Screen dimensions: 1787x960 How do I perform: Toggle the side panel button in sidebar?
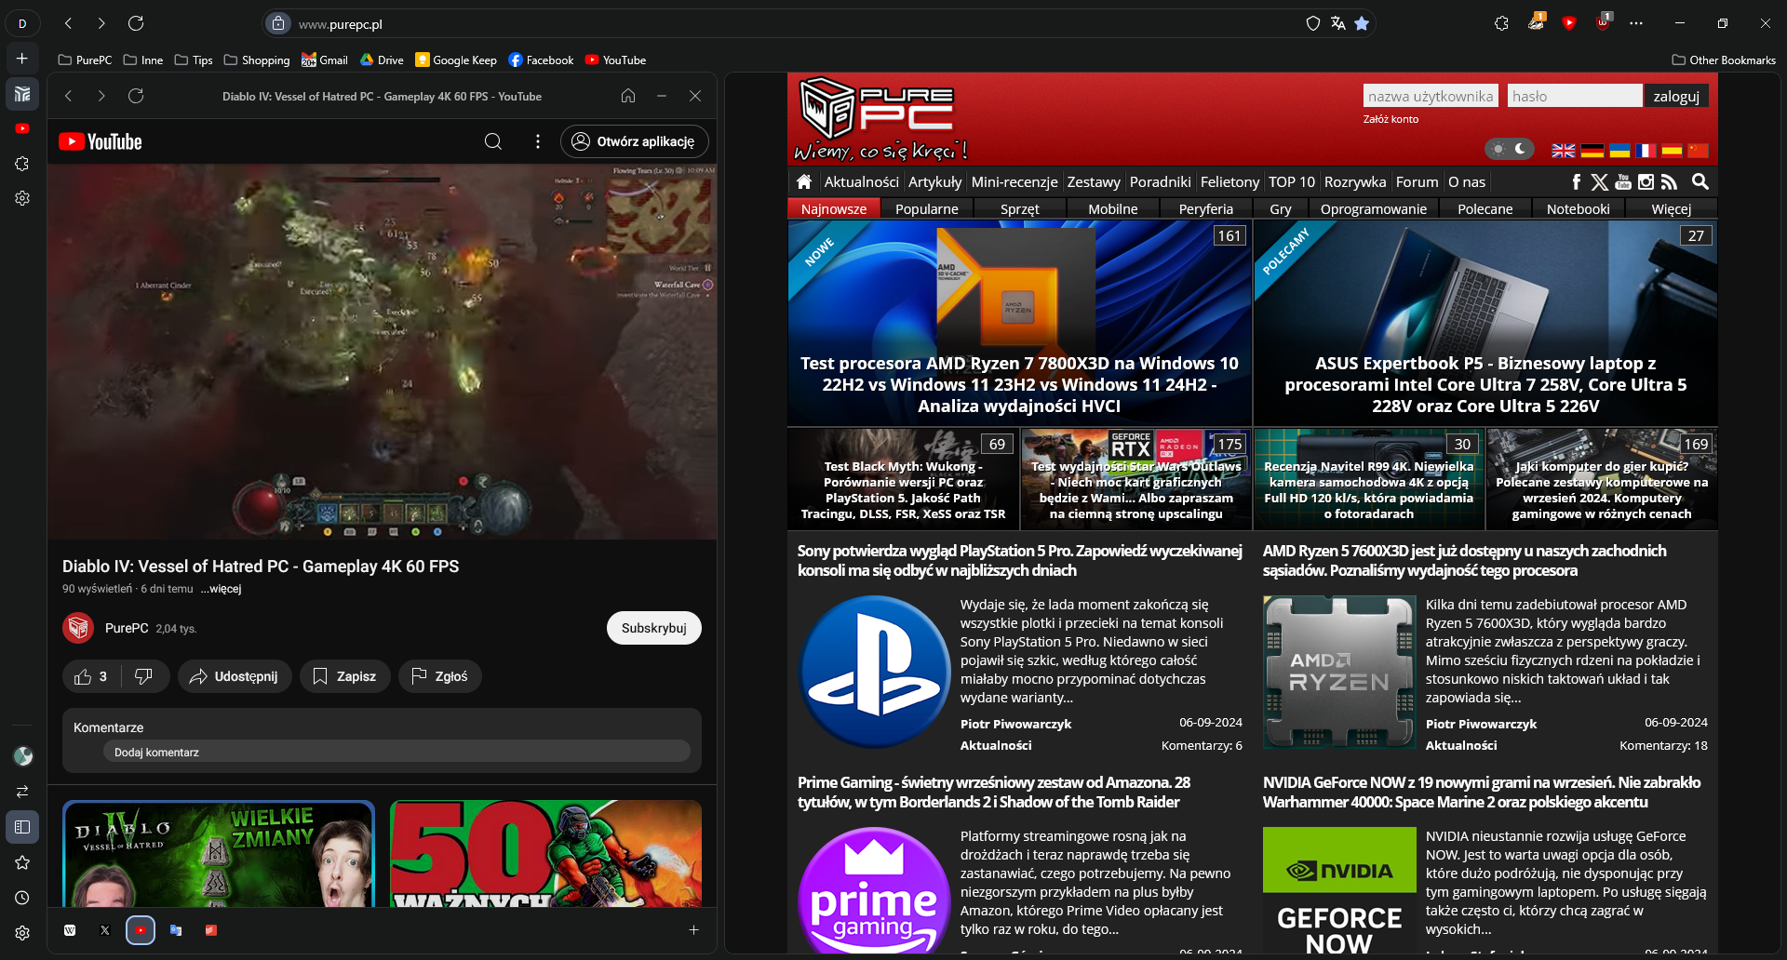click(22, 827)
